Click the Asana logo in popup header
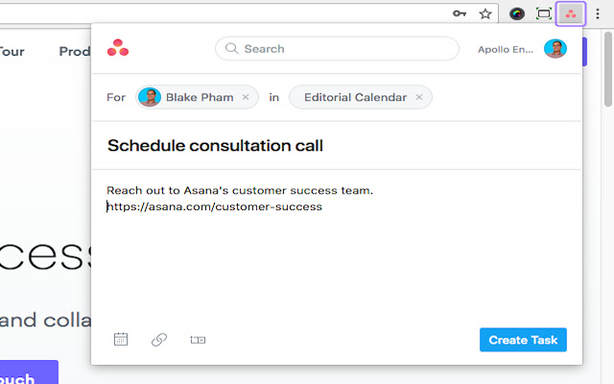 tap(118, 48)
